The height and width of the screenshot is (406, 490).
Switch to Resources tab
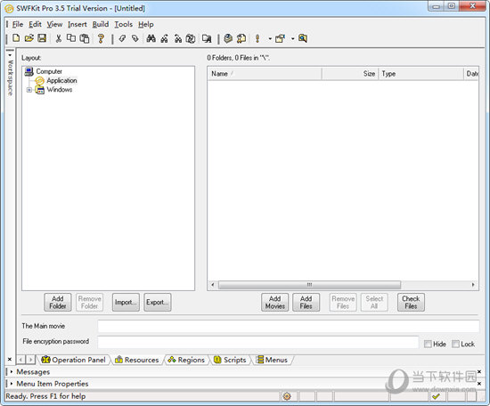click(x=137, y=360)
